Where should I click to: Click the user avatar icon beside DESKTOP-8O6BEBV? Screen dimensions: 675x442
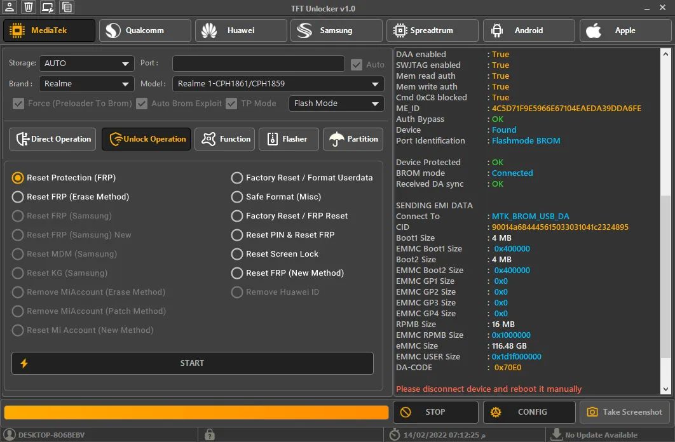(x=10, y=434)
